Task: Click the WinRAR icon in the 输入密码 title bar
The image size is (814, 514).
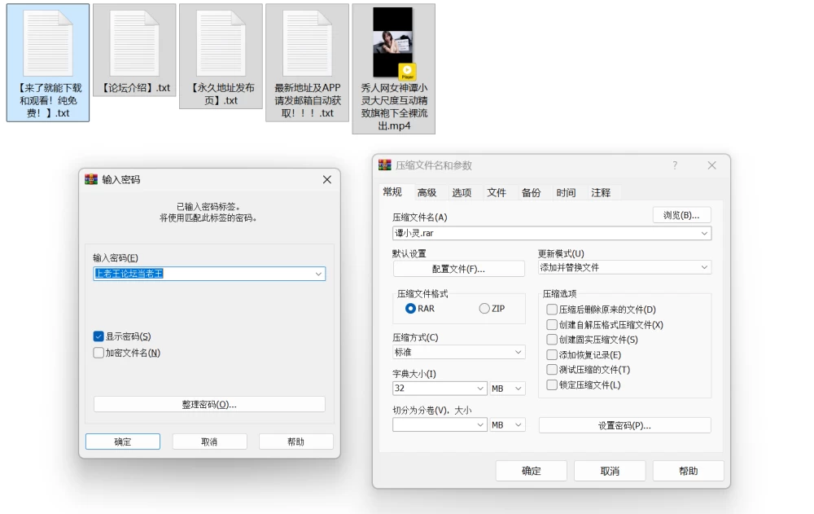Action: [91, 179]
